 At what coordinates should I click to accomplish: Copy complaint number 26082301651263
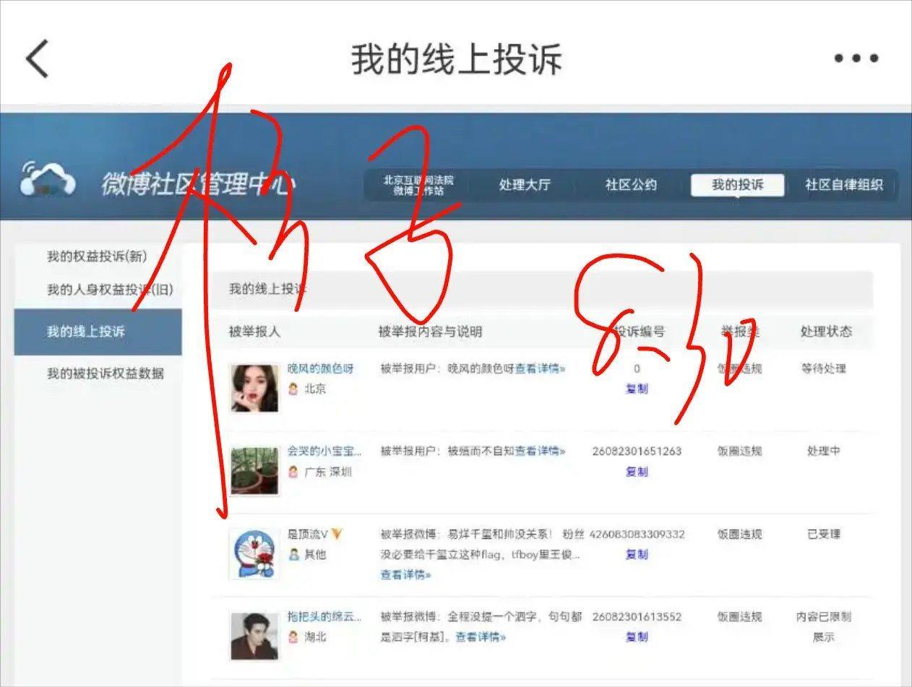(637, 472)
